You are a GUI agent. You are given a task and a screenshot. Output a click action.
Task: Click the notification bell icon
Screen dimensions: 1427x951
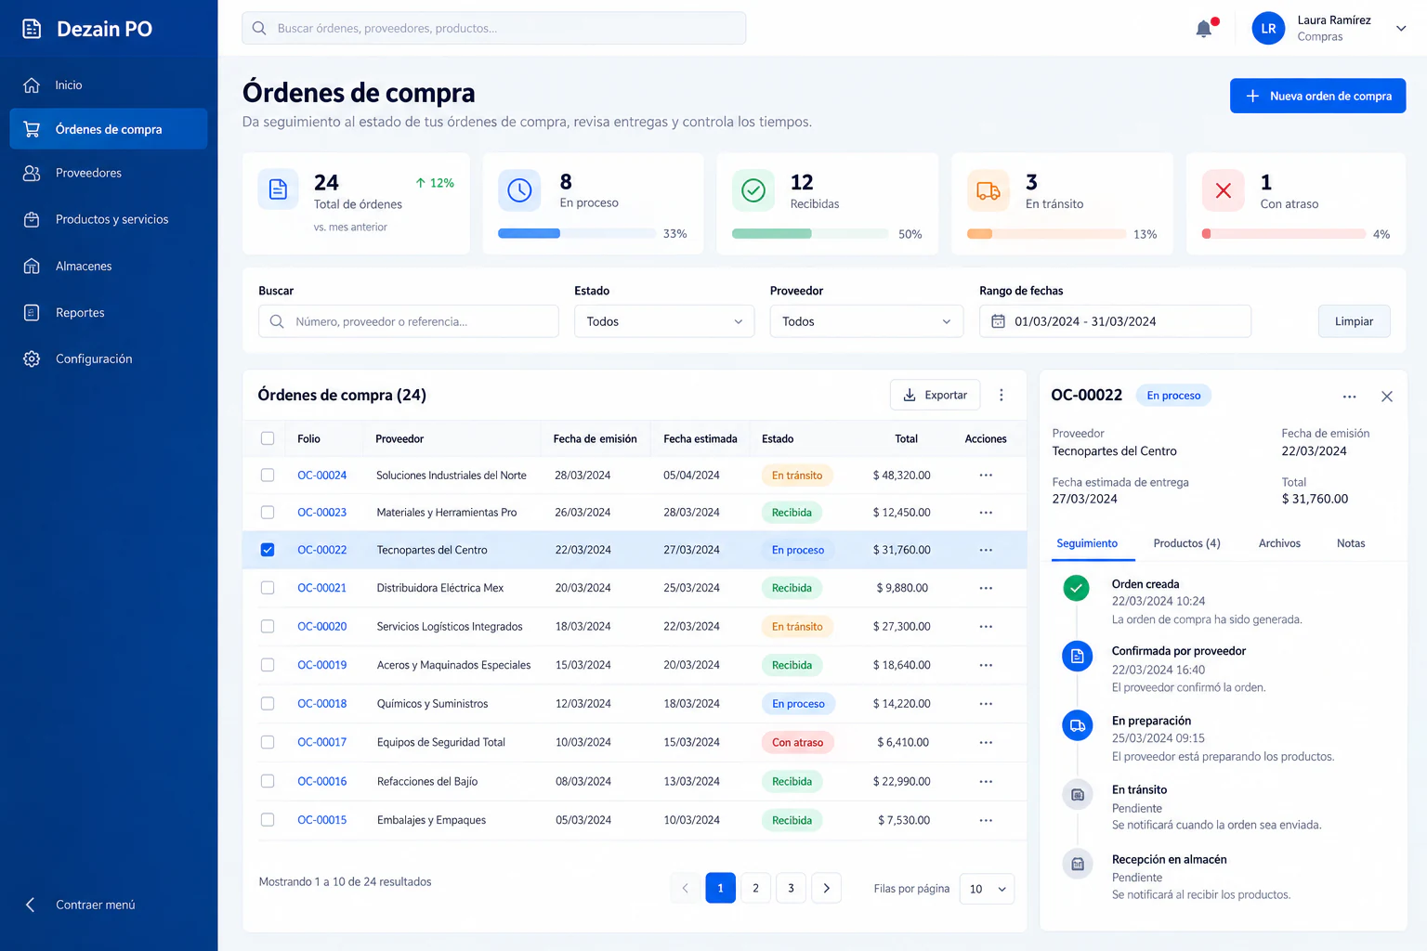pos(1204,28)
